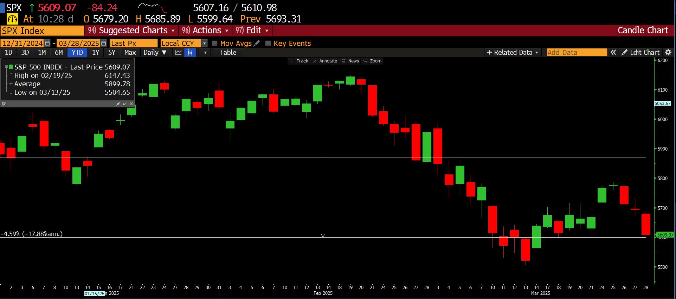The width and height of the screenshot is (676, 299).
Task: Click the Add Data input field
Action: 577,53
